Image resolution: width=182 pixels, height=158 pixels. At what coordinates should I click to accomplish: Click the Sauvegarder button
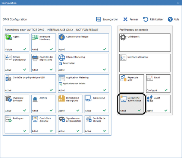pyautogui.click(x=107, y=19)
